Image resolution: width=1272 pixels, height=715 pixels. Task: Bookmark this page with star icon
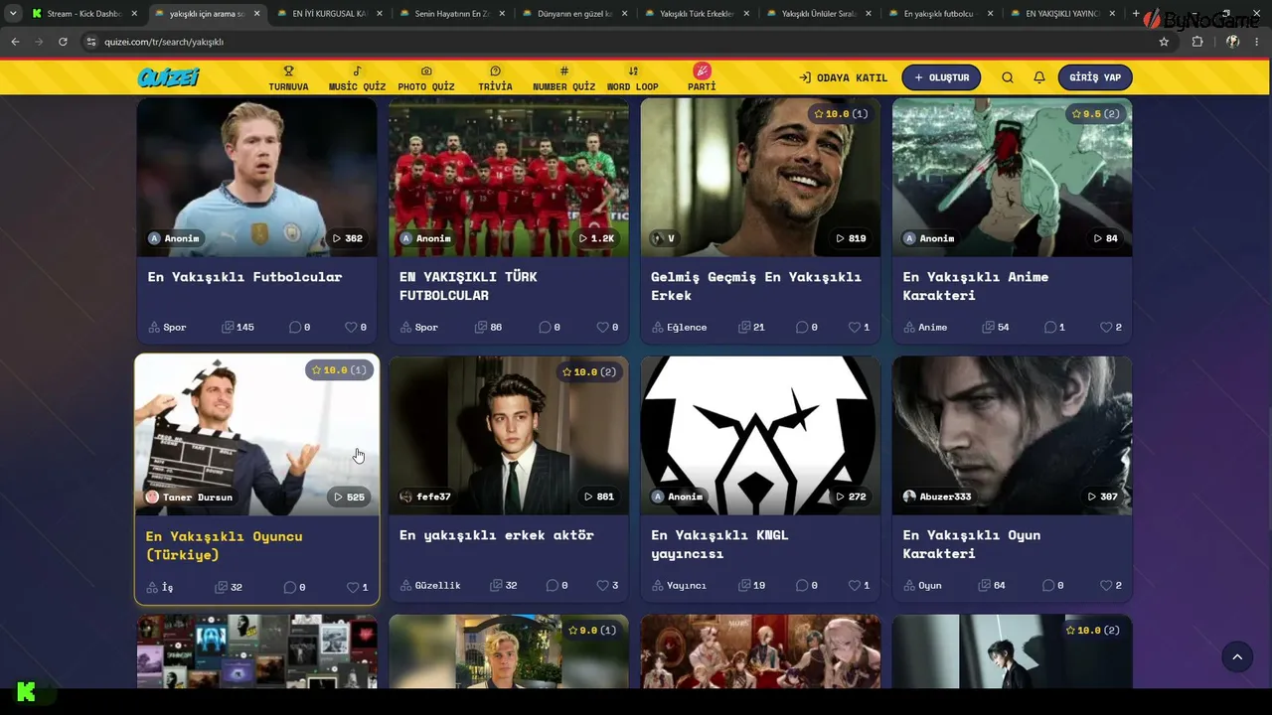pos(1164,42)
